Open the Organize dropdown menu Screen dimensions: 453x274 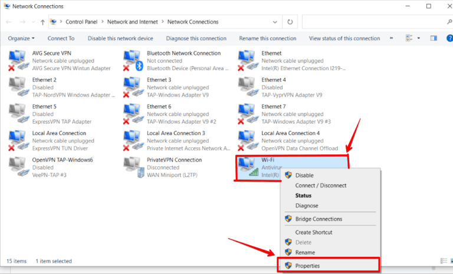pos(21,38)
